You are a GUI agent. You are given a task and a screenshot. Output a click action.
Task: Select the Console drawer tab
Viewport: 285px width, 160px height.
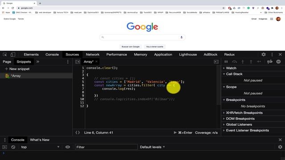click(x=18, y=140)
